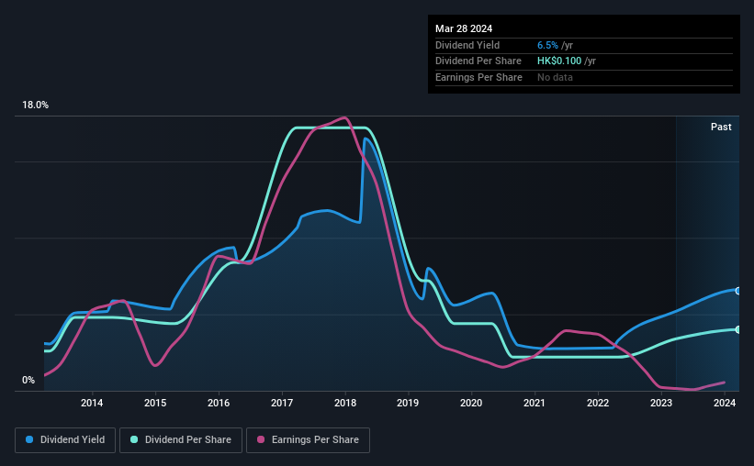Click the teal Dividend Per Share legend dot

click(134, 439)
